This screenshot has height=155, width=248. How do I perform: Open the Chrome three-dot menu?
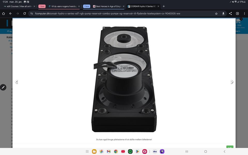[x=244, y=13]
